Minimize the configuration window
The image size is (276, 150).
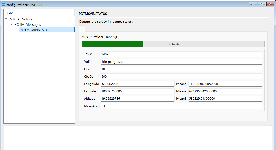coord(253,4)
